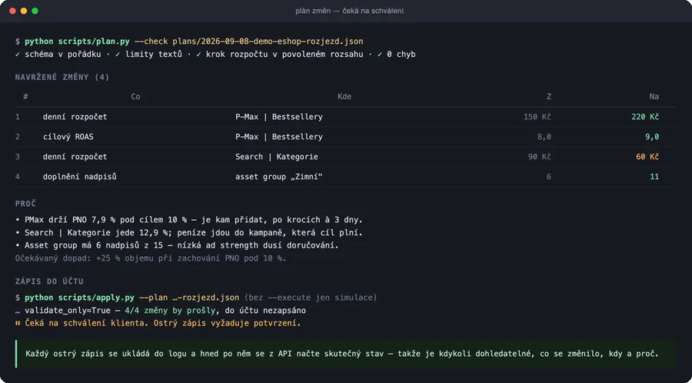Click the bullet about 6 nadpisů z 15
Image resolution: width=692 pixels, height=383 pixels.
(177, 245)
